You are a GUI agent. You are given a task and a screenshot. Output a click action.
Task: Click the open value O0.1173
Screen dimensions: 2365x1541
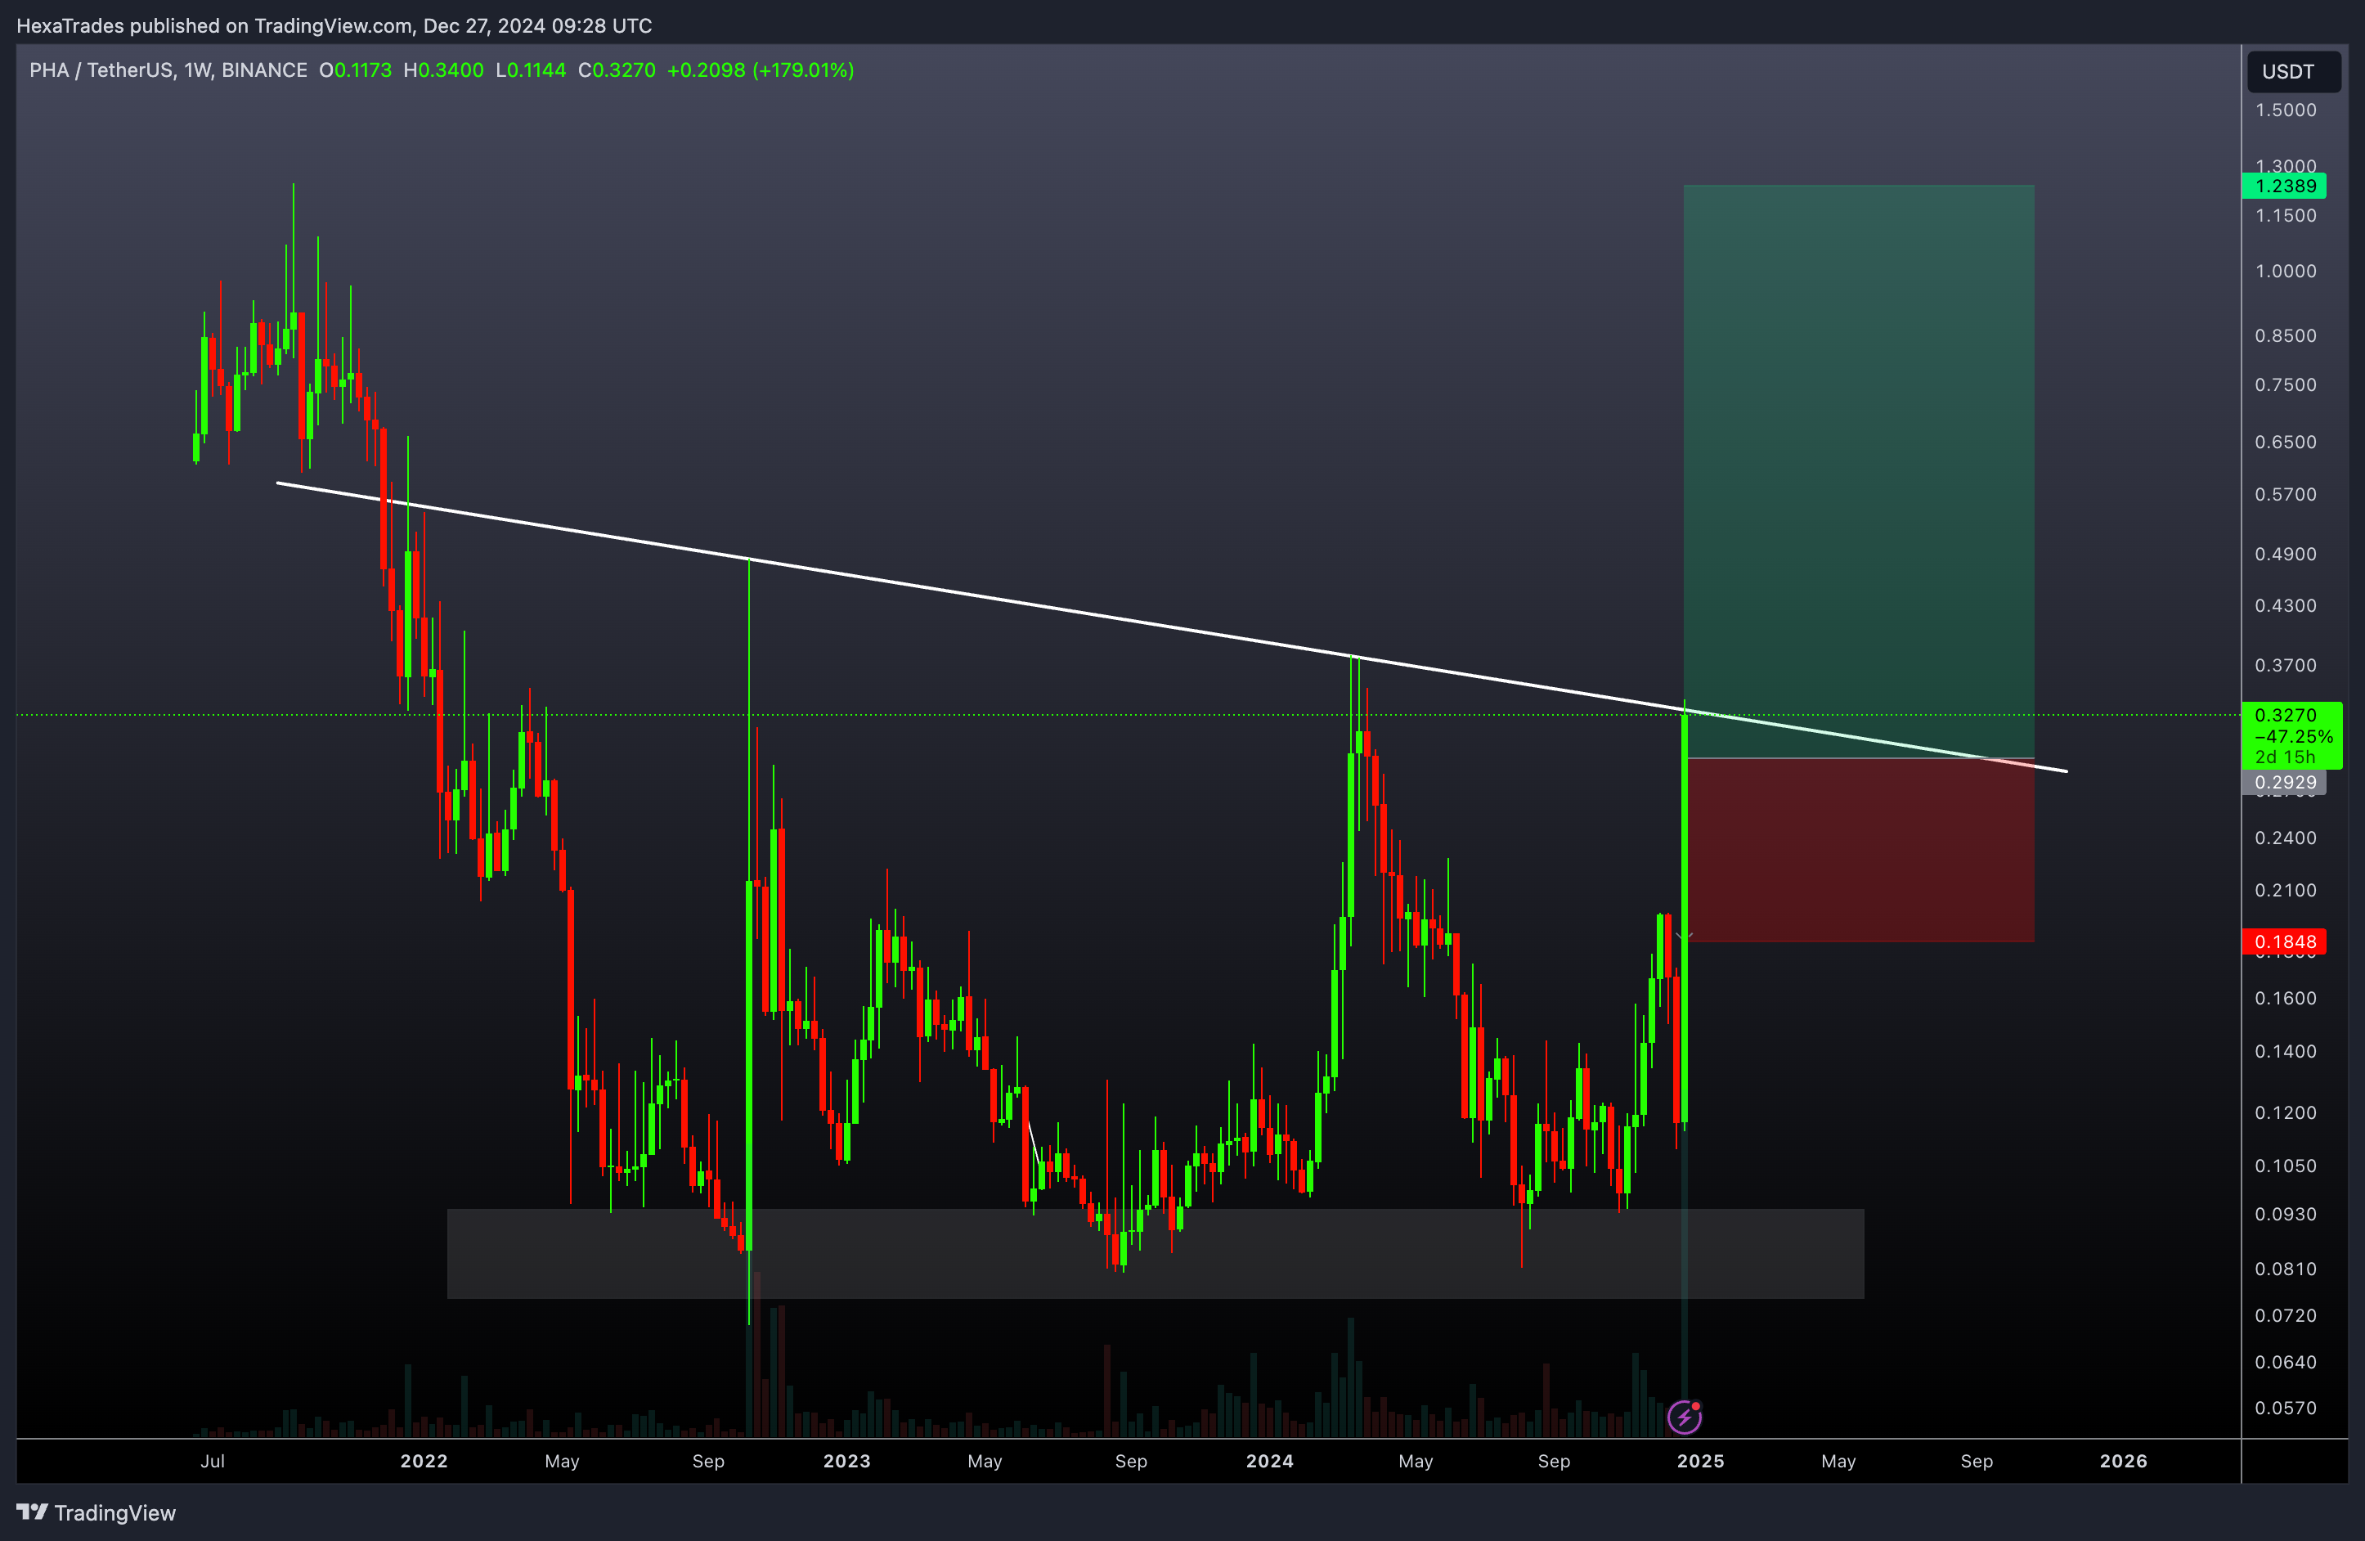pyautogui.click(x=355, y=70)
